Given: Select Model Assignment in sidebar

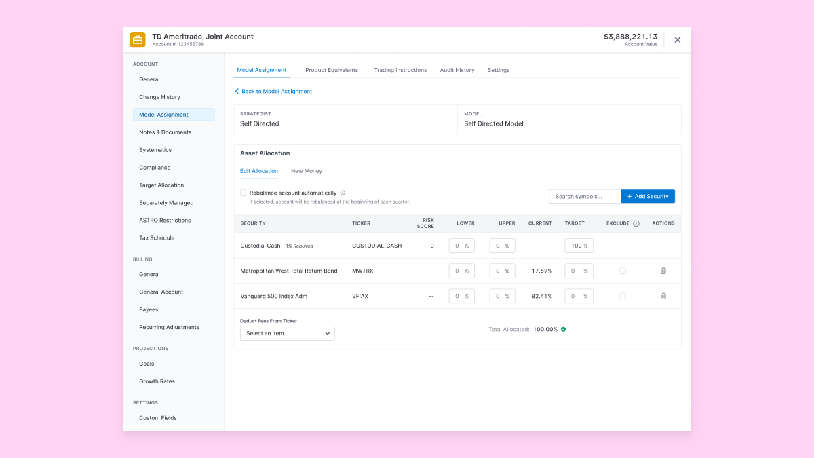Looking at the screenshot, I should point(174,115).
